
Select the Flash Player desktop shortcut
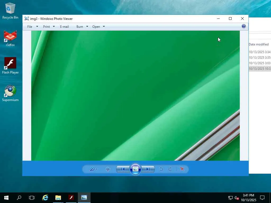pyautogui.click(x=10, y=66)
